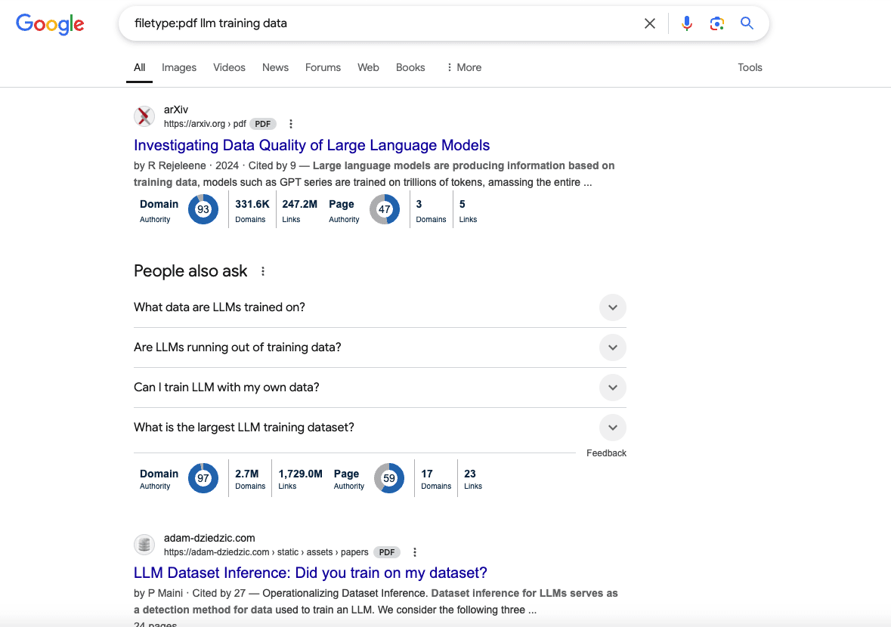
Task: Switch to the News tab
Action: point(275,67)
